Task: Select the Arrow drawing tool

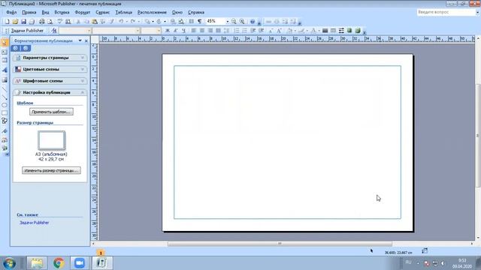Action: (5, 97)
